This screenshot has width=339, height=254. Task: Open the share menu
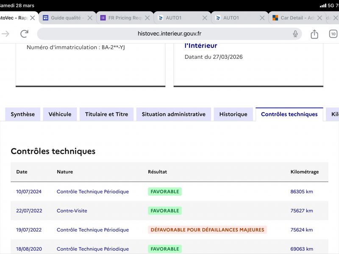click(x=314, y=34)
